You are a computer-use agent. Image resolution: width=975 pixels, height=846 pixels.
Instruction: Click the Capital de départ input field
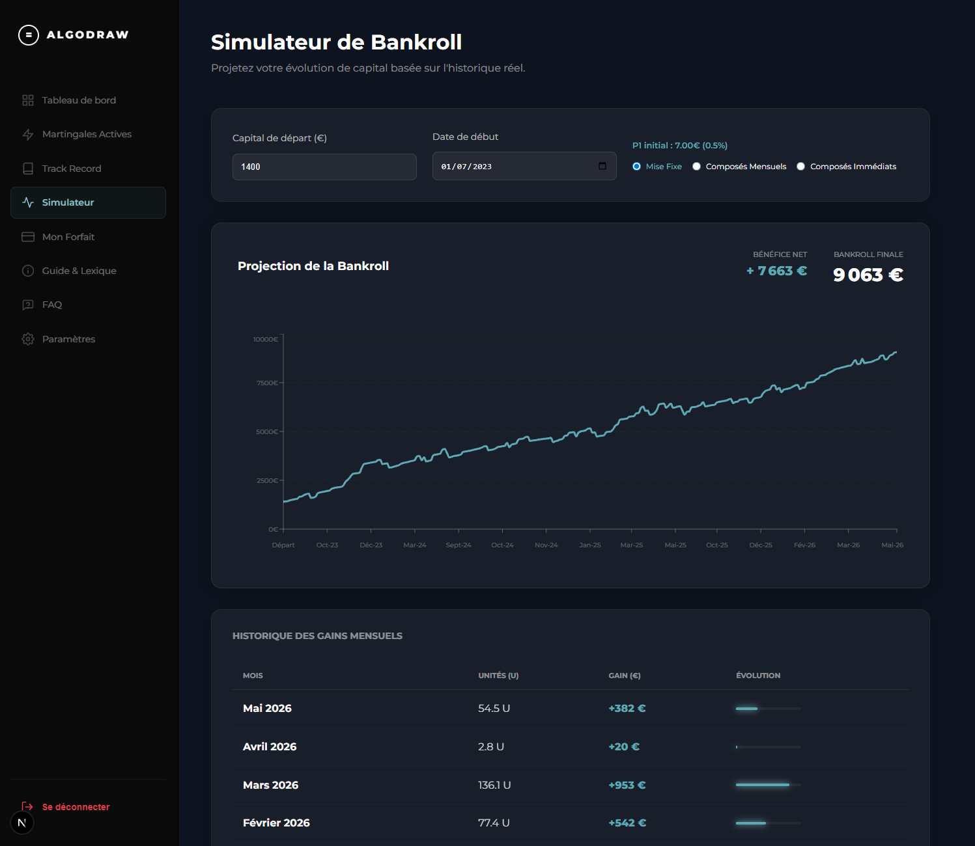(x=324, y=167)
